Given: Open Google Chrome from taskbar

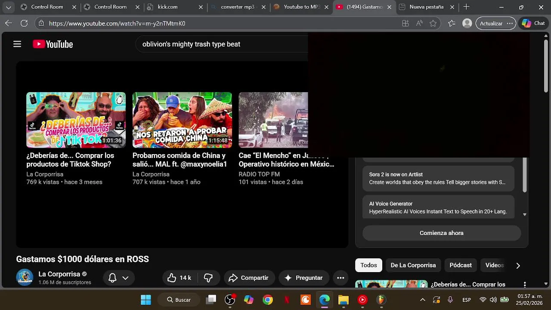Looking at the screenshot, I should (x=268, y=300).
